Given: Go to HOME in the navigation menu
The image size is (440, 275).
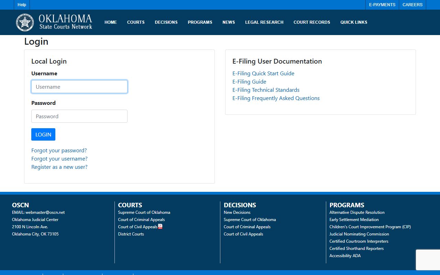Looking at the screenshot, I should click(111, 22).
